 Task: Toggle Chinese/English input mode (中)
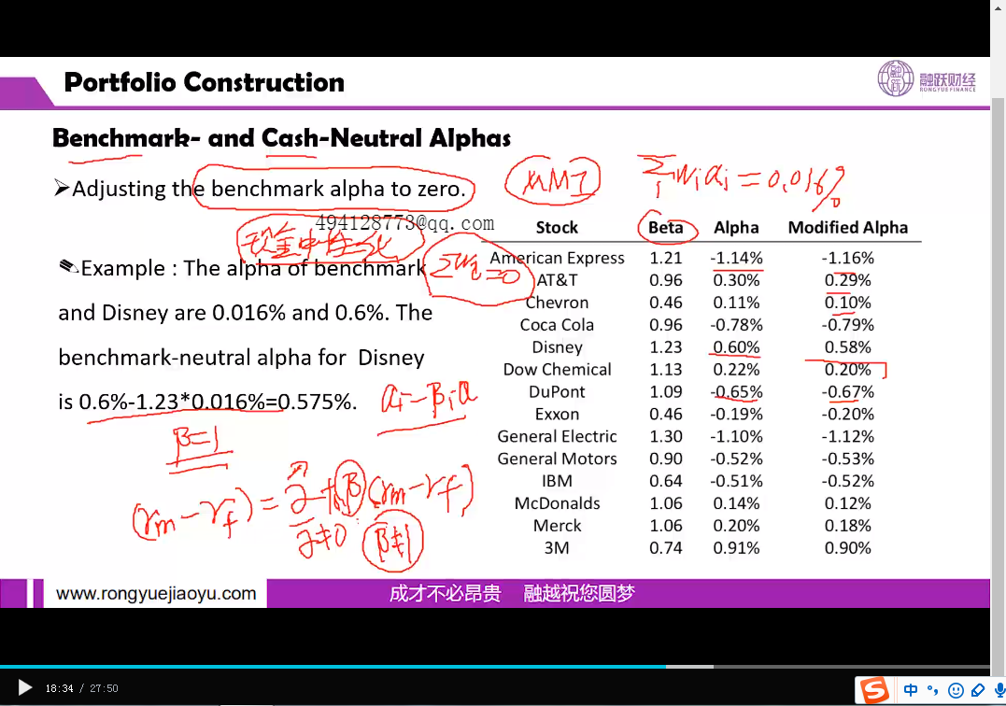911,690
